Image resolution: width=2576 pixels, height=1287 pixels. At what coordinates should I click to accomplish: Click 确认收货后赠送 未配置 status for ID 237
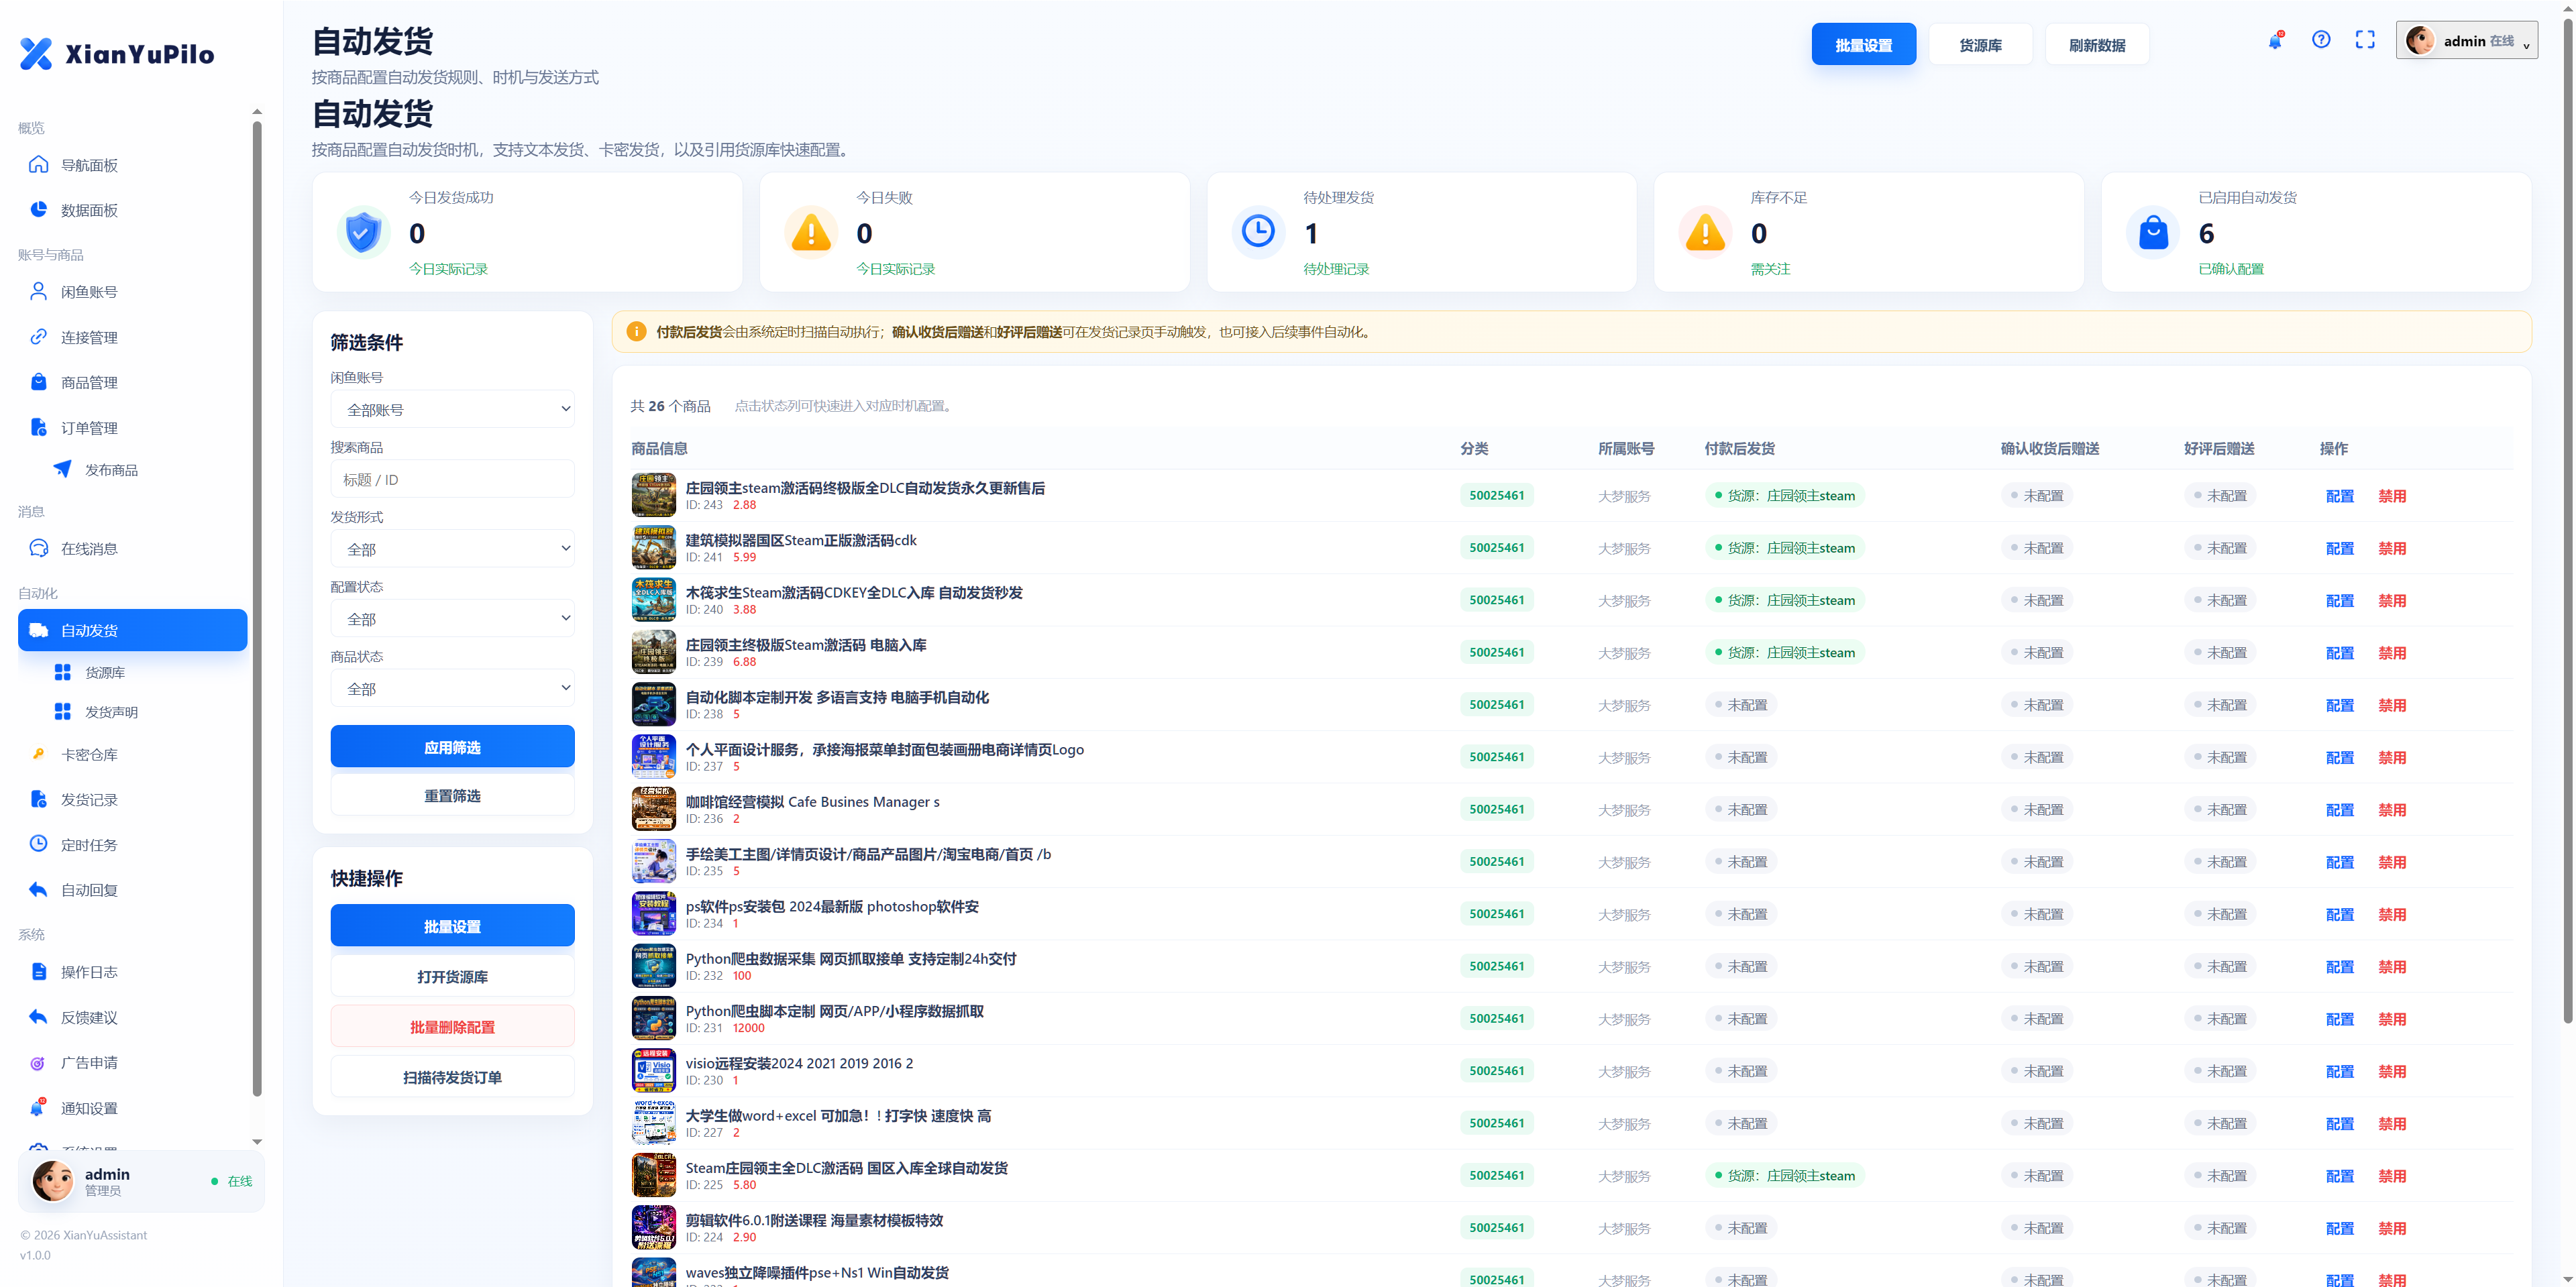pyautogui.click(x=2037, y=757)
